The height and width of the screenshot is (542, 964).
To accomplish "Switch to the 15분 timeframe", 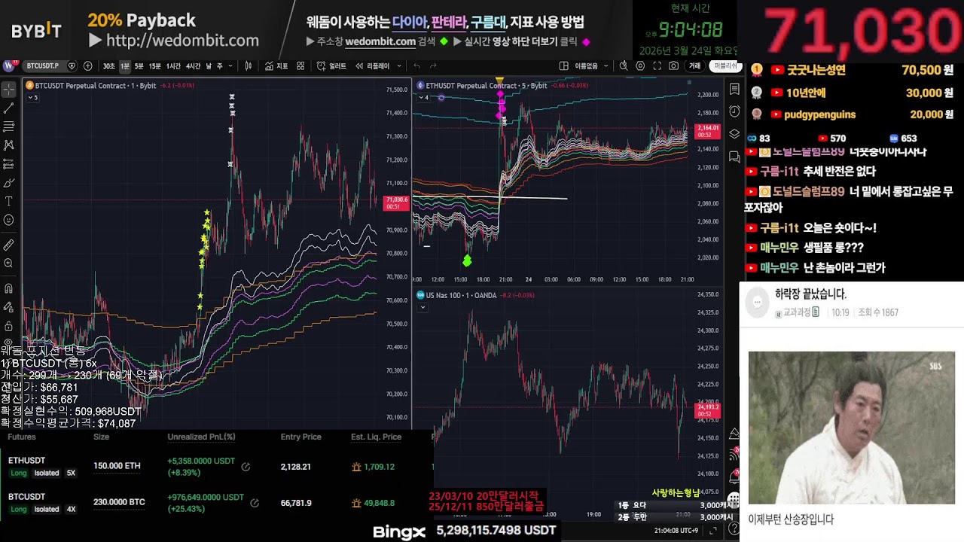I will point(154,65).
